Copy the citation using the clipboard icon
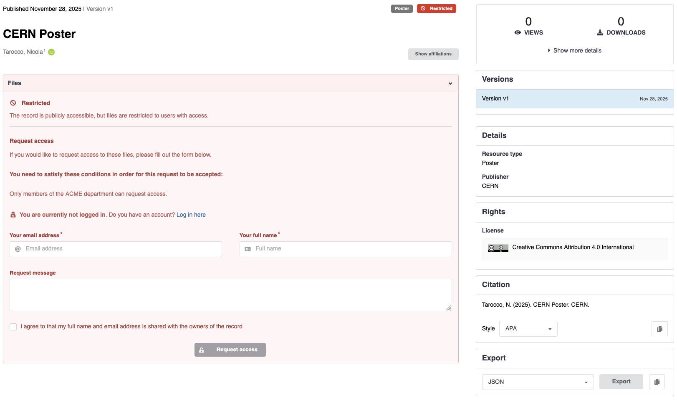Image resolution: width=677 pixels, height=400 pixels. pyautogui.click(x=659, y=329)
